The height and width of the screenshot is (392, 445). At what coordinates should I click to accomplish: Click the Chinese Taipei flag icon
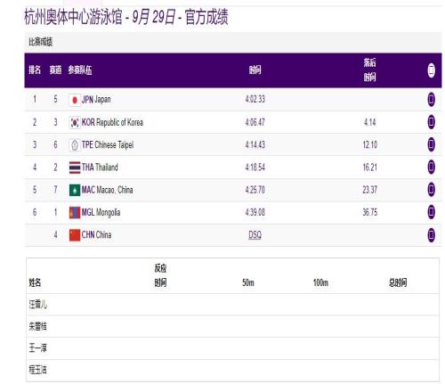75,145
